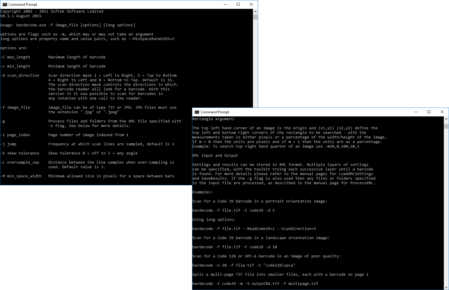Click scrollbar thumb in front Command Prompt
Image resolution: width=449 pixels, height=290 pixels.
pyautogui.click(x=446, y=126)
